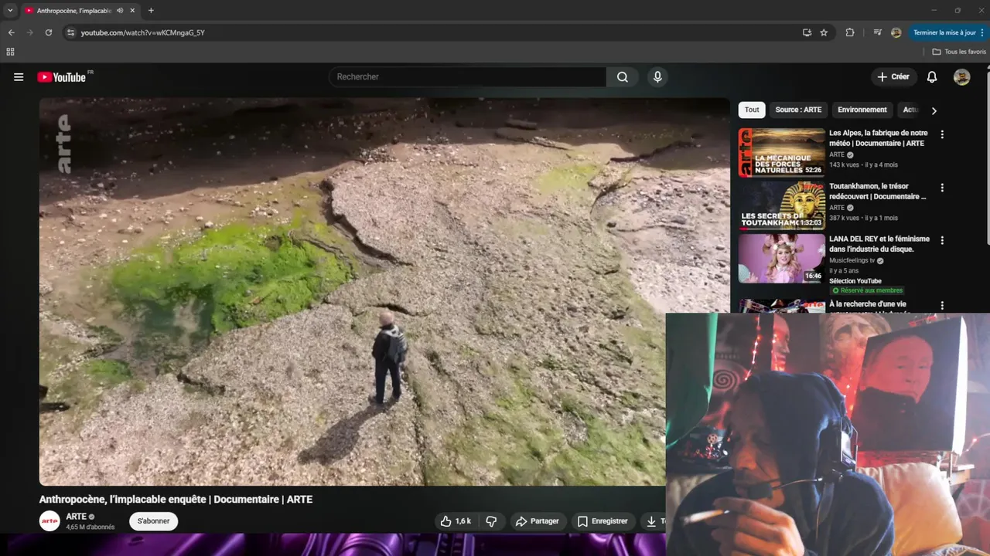Click the URL address bar
Viewport: 990px width, 556px height.
(x=433, y=32)
